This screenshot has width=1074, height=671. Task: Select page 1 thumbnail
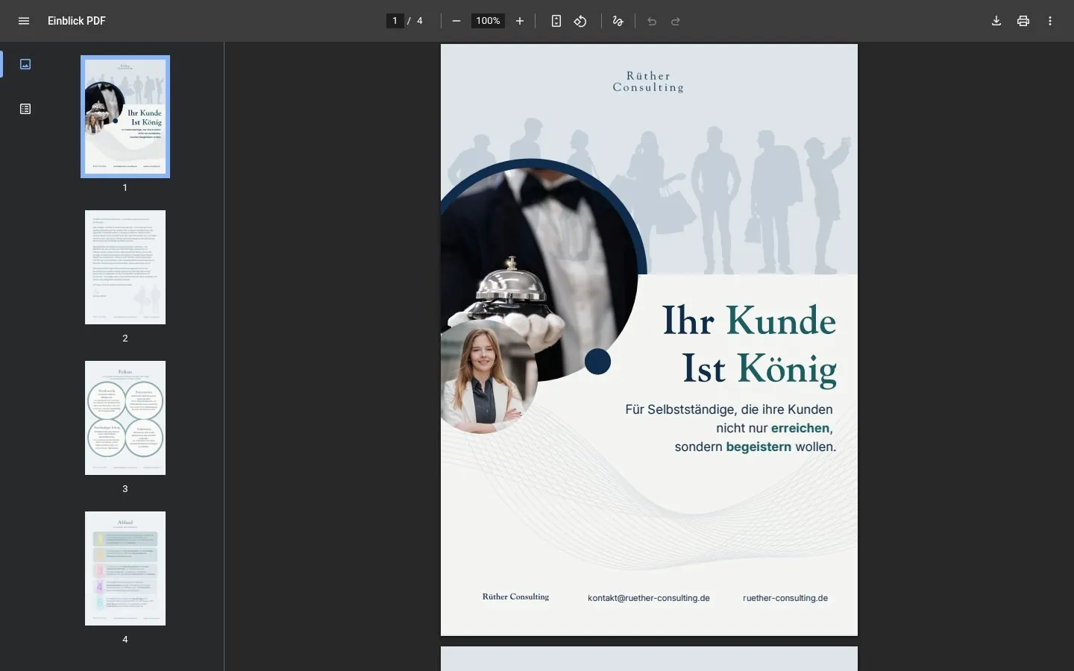pyautogui.click(x=125, y=116)
